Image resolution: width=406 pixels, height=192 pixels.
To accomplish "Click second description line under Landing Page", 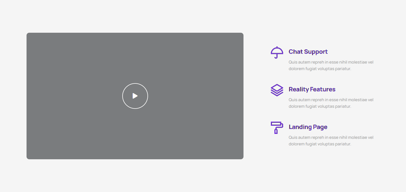I will [320, 144].
